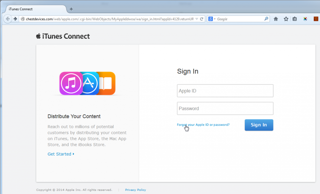Click the site identity globe icon
This screenshot has width=320, height=194.
[x=22, y=19]
